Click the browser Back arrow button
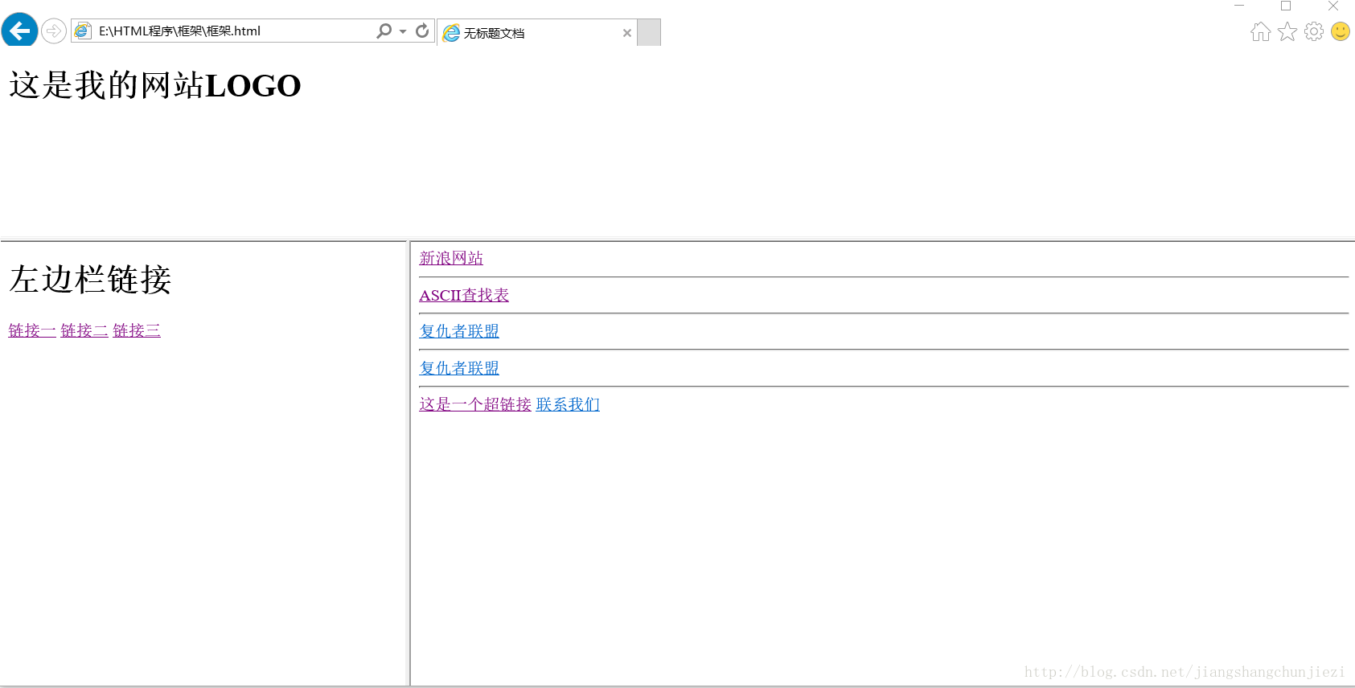Screen dimensions: 1355x688 pos(19,31)
